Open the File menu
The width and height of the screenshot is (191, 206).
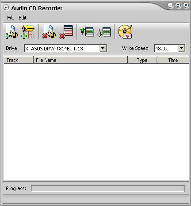coord(11,18)
